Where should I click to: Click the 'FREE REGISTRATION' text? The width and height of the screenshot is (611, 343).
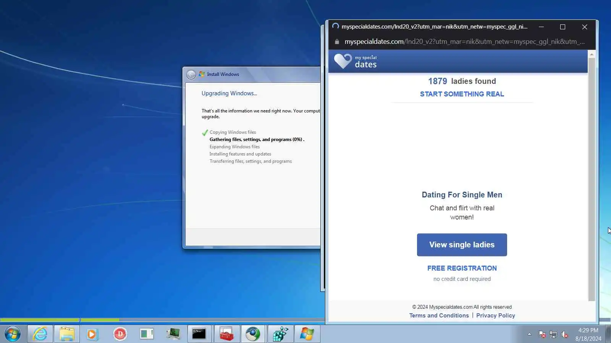(462, 268)
